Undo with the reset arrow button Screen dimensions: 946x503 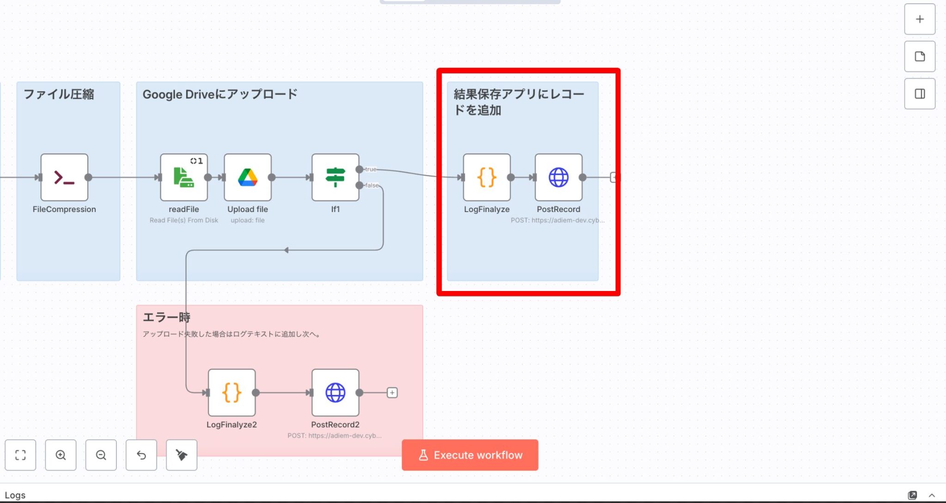tap(141, 455)
